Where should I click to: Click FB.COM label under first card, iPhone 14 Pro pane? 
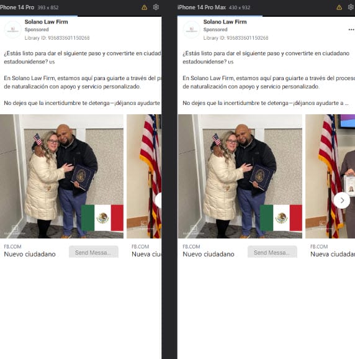(x=12, y=247)
